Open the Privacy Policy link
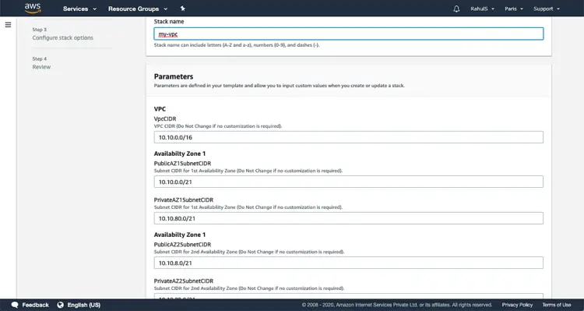Viewport: 584px width, 311px height. pyautogui.click(x=517, y=305)
